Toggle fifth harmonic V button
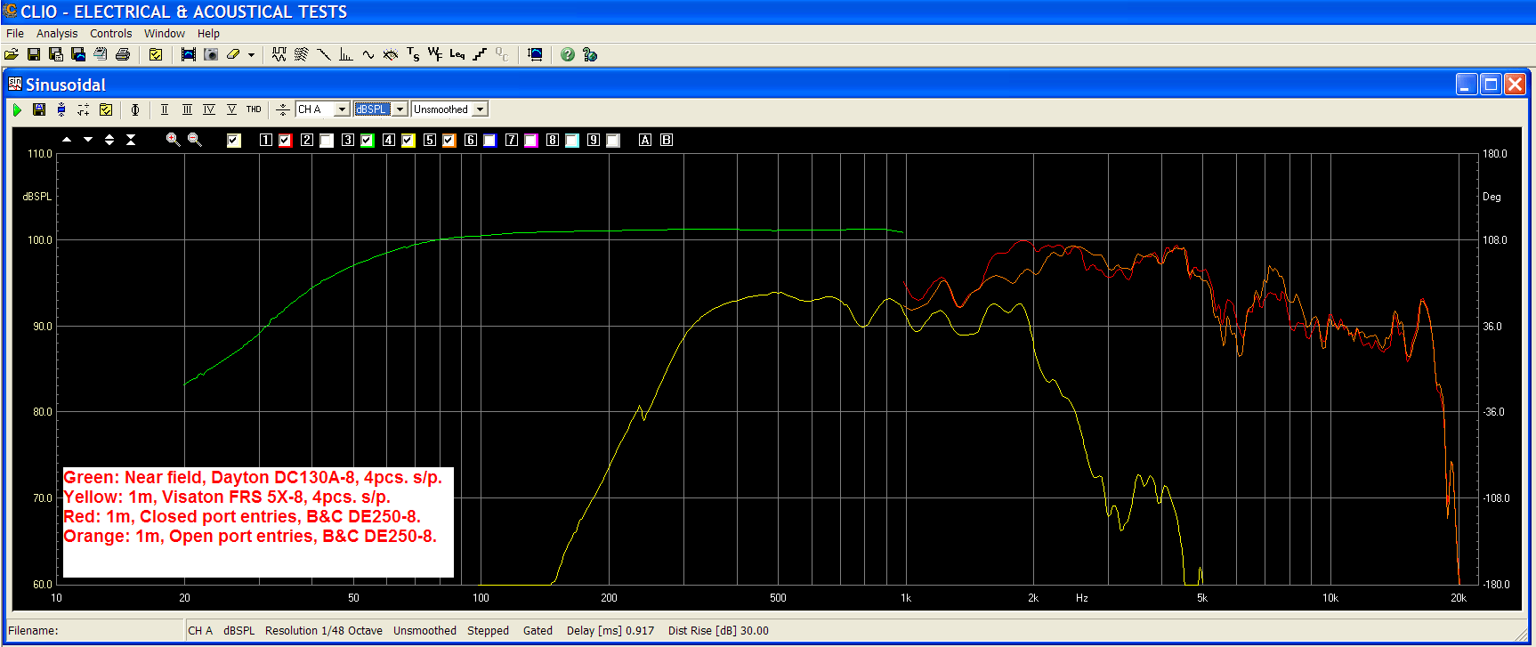1536x647 pixels. pos(231,109)
